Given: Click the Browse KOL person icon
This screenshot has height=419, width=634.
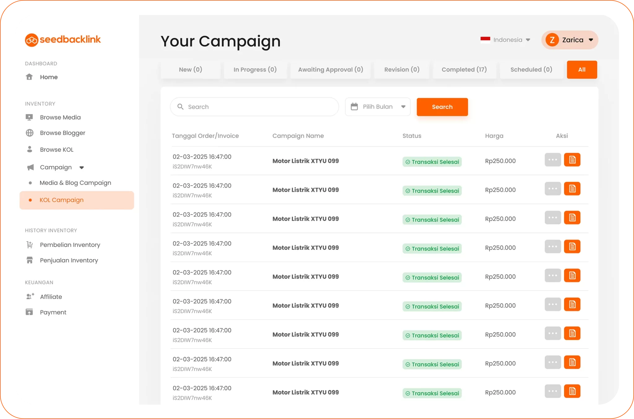Looking at the screenshot, I should (x=30, y=149).
